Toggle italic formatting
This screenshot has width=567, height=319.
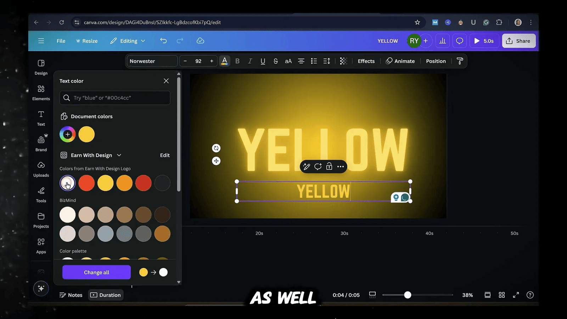[x=250, y=61]
